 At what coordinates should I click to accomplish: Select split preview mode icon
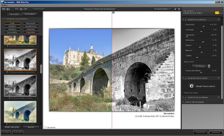(21, 9)
